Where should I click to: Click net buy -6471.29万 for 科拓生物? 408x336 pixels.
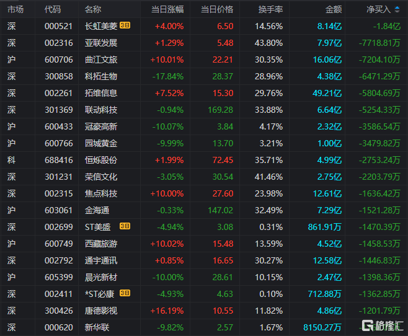tap(379, 76)
